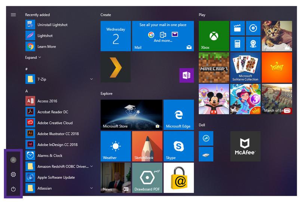Open the yellow padlock @ tile
The height and width of the screenshot is (202, 303).
coord(178,178)
